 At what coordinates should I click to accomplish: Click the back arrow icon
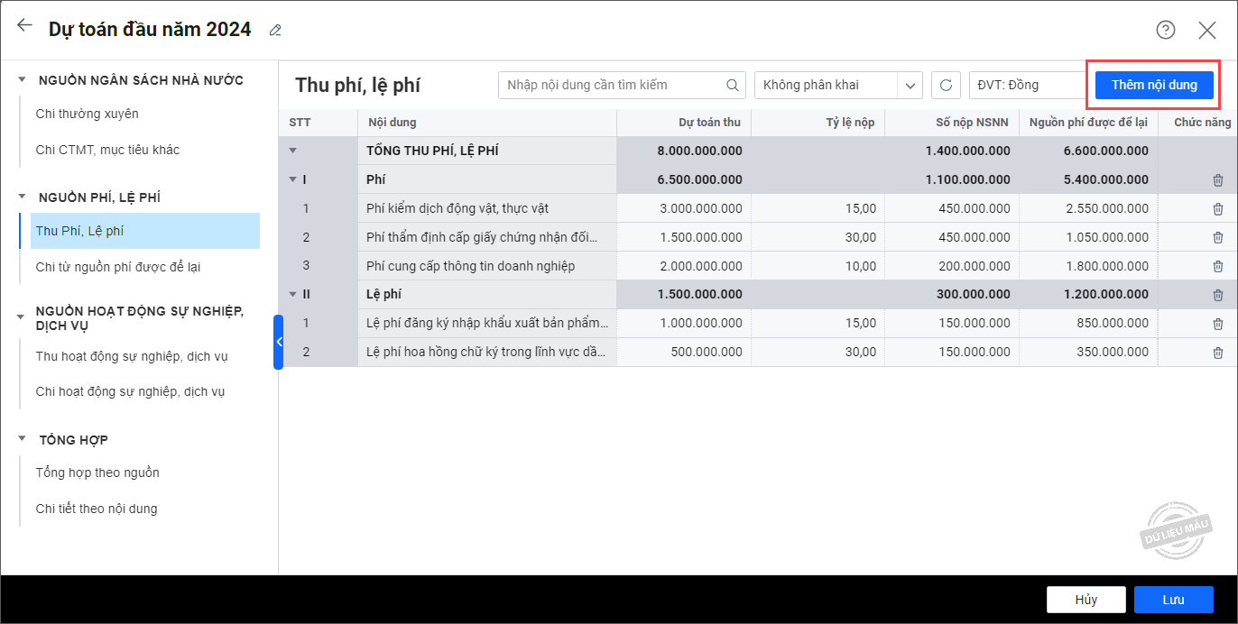click(x=24, y=26)
